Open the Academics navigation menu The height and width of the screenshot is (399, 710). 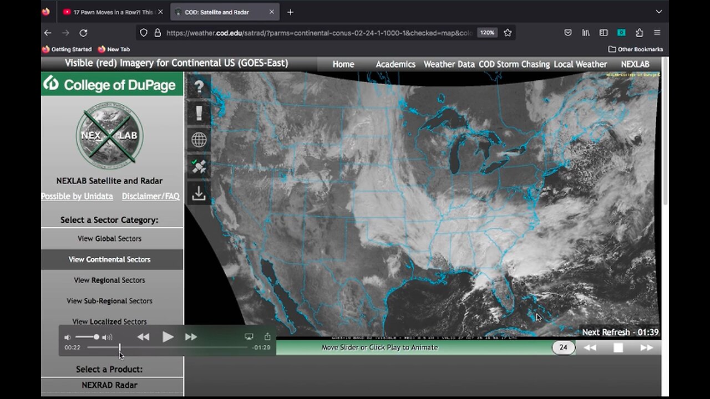(x=395, y=64)
